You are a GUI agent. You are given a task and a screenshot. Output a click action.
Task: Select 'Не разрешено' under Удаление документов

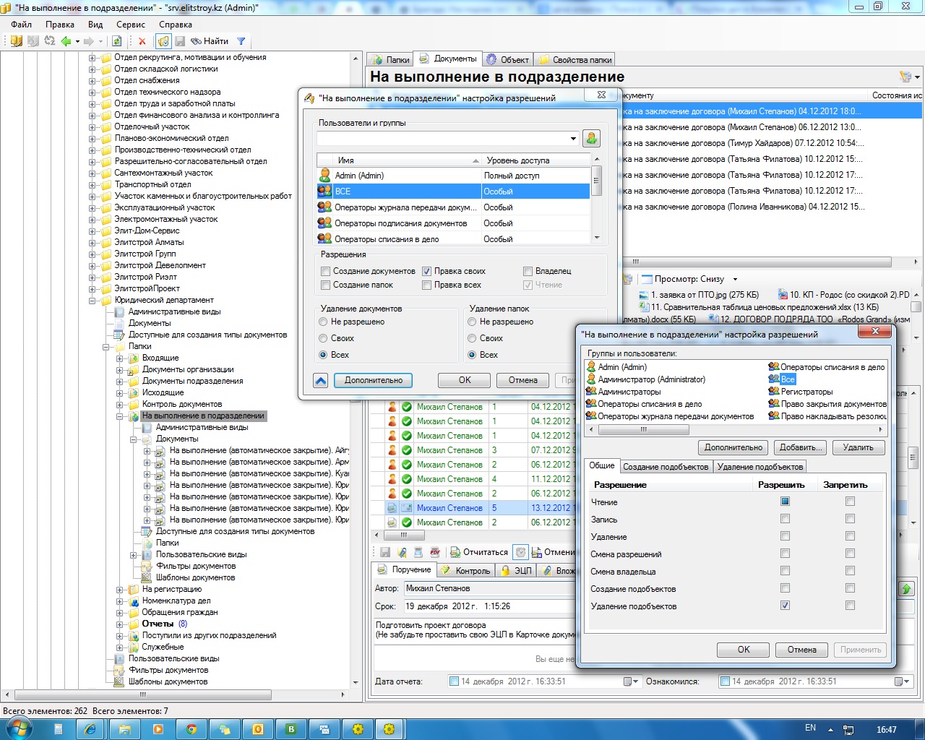(323, 322)
